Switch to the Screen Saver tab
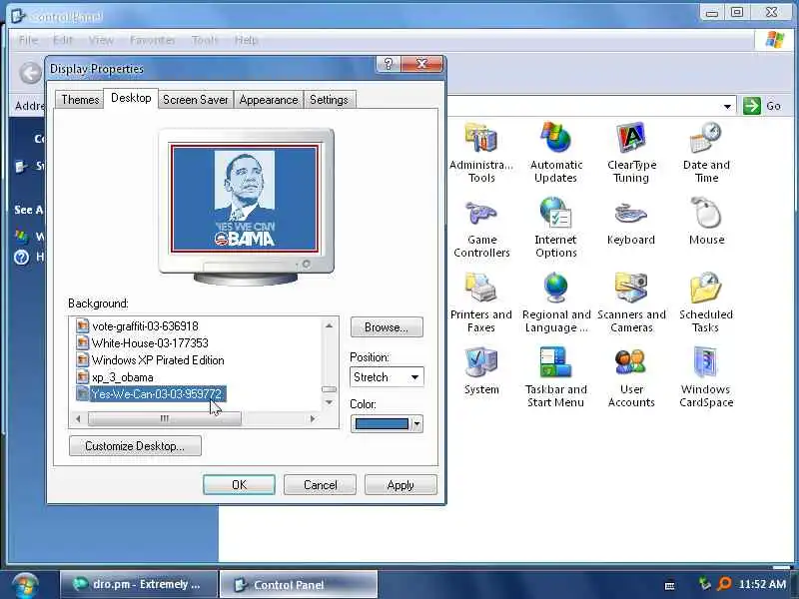The width and height of the screenshot is (799, 599). (x=195, y=99)
